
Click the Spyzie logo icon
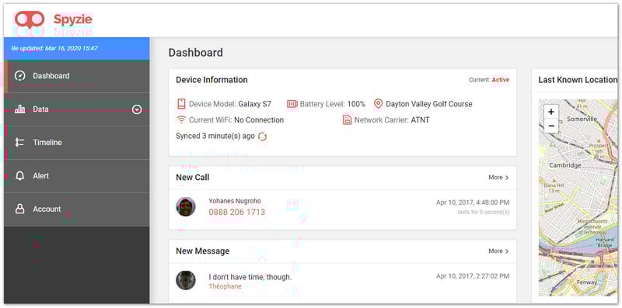point(30,19)
